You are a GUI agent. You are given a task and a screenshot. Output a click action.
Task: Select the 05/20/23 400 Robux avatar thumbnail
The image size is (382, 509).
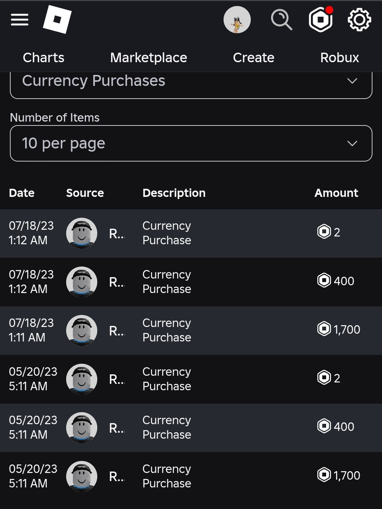82,428
